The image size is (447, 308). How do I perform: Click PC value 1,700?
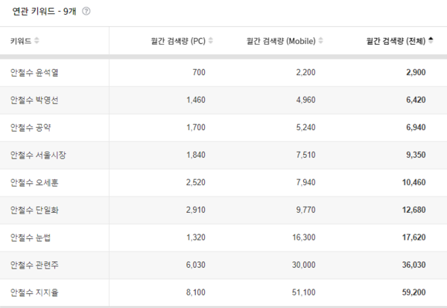(x=196, y=127)
